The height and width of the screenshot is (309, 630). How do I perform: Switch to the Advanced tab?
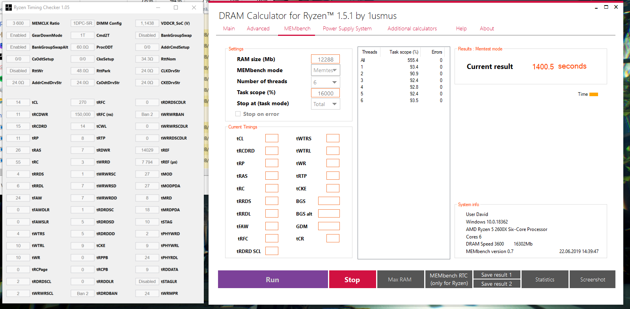pyautogui.click(x=258, y=28)
